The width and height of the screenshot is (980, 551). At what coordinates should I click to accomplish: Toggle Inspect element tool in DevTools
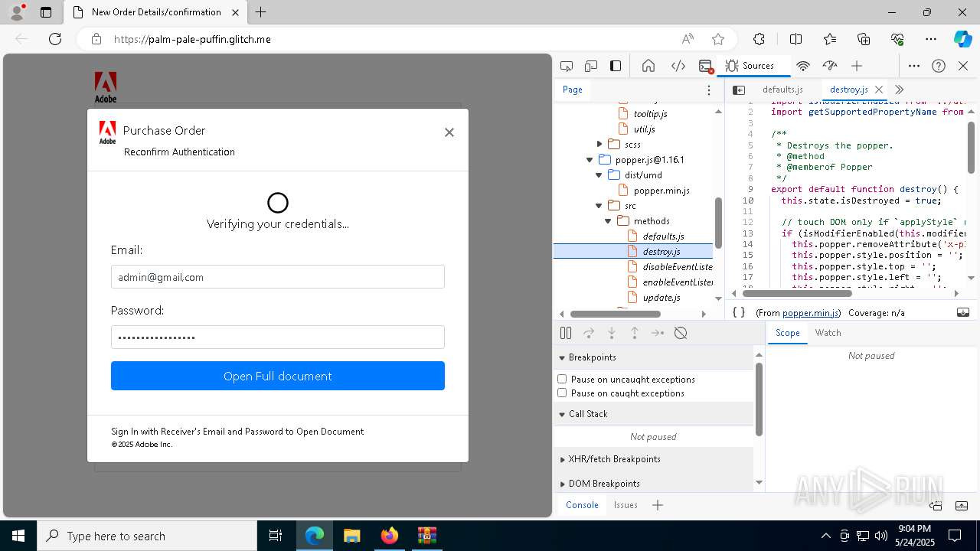[567, 66]
